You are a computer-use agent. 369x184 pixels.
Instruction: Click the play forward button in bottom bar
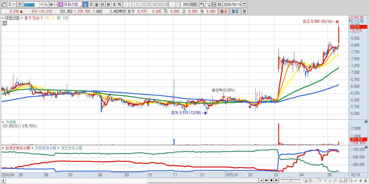[261, 180]
